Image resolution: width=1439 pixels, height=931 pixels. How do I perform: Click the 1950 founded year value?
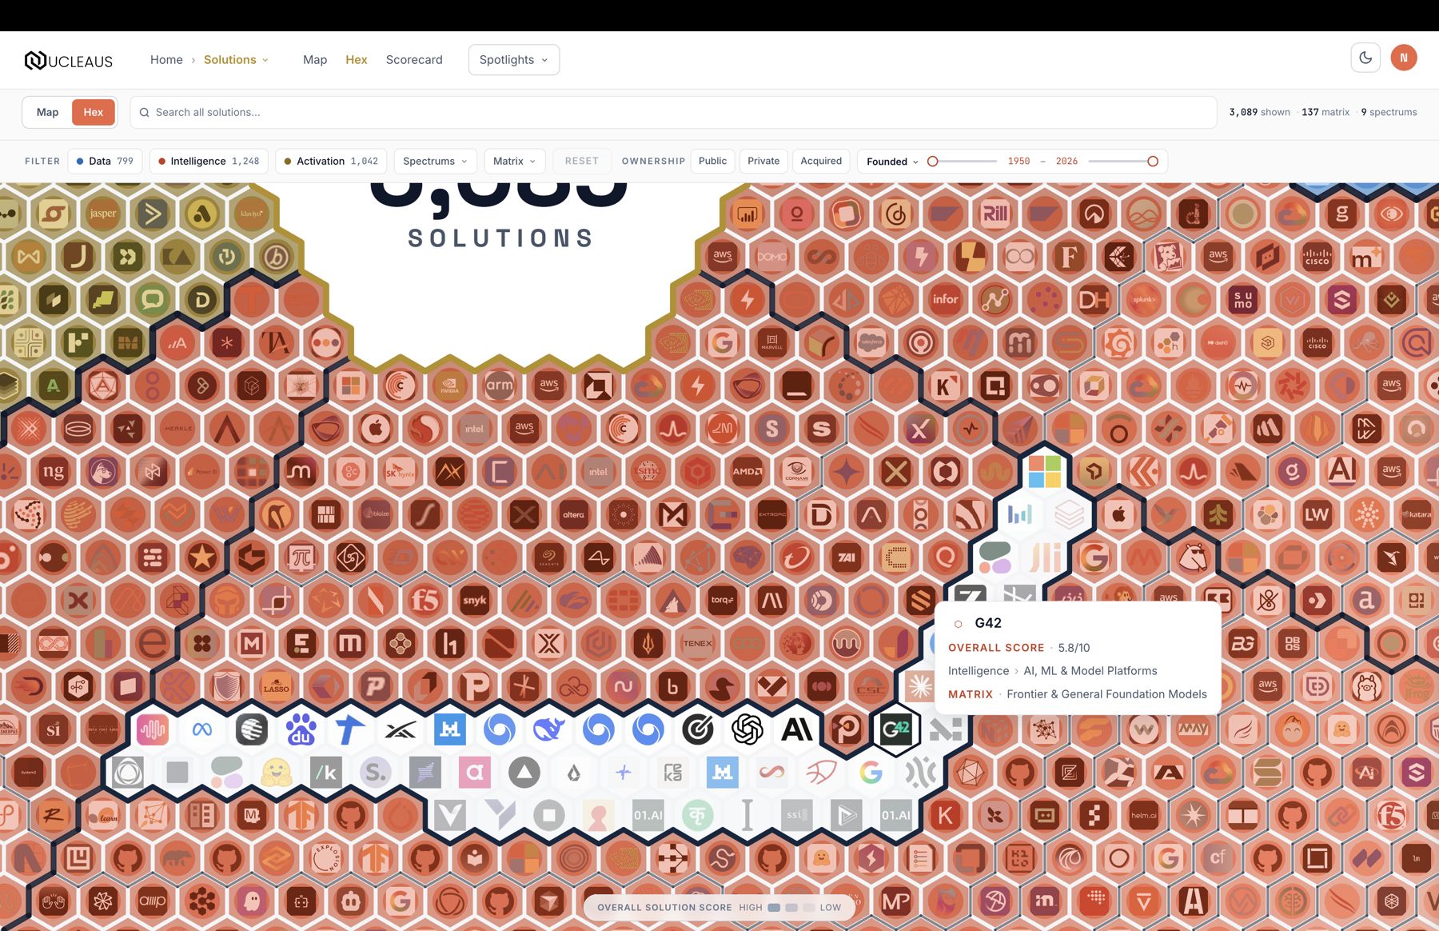pyautogui.click(x=1018, y=162)
